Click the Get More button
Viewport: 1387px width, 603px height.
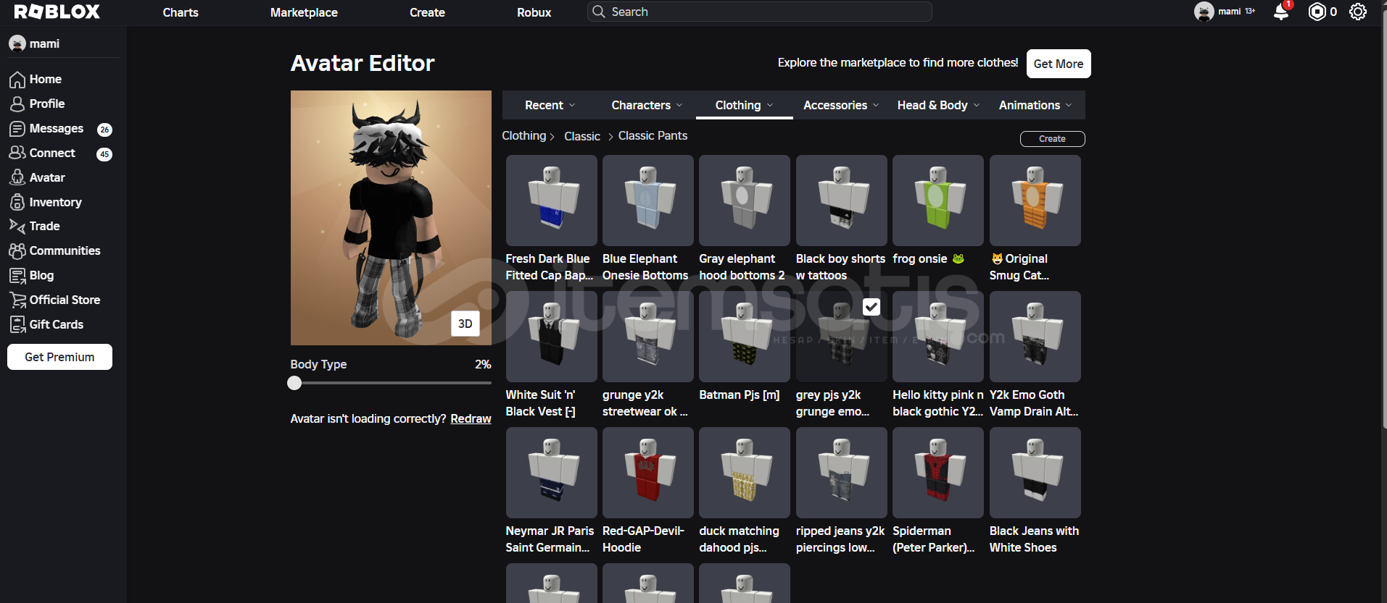pyautogui.click(x=1059, y=64)
